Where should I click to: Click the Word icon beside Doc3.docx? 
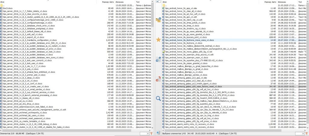click(x=2, y=8)
